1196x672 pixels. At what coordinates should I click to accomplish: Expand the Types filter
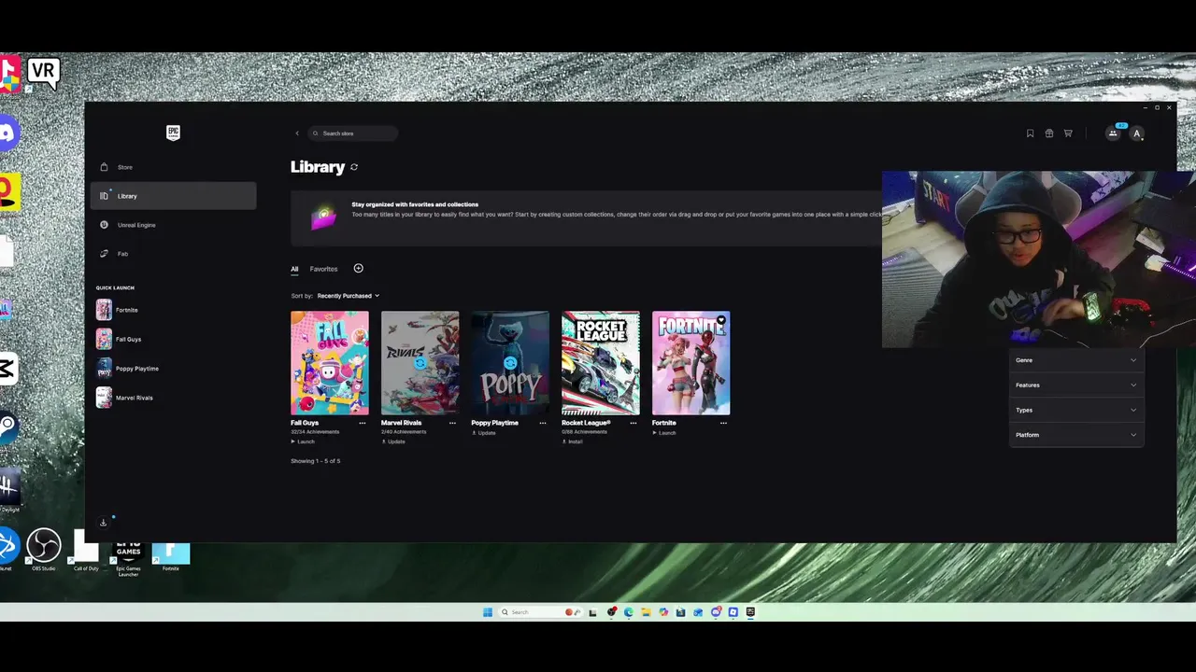(x=1076, y=410)
